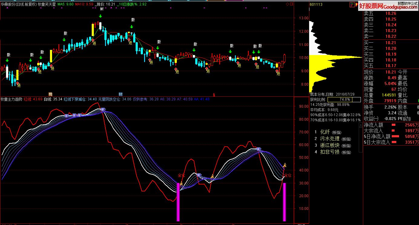Click the chart title 华鼎股份(日线,前复权)

point(18,4)
